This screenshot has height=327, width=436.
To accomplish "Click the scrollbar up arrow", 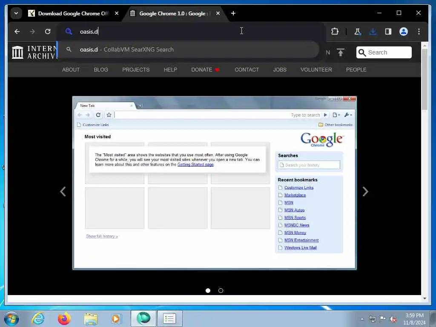I will [425, 46].
